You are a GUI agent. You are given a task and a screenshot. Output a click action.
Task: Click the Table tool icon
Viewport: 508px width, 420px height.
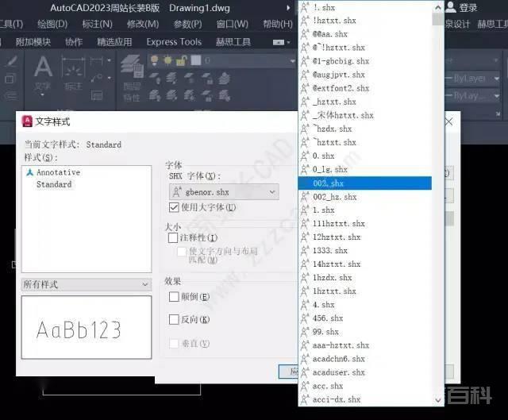point(97,95)
